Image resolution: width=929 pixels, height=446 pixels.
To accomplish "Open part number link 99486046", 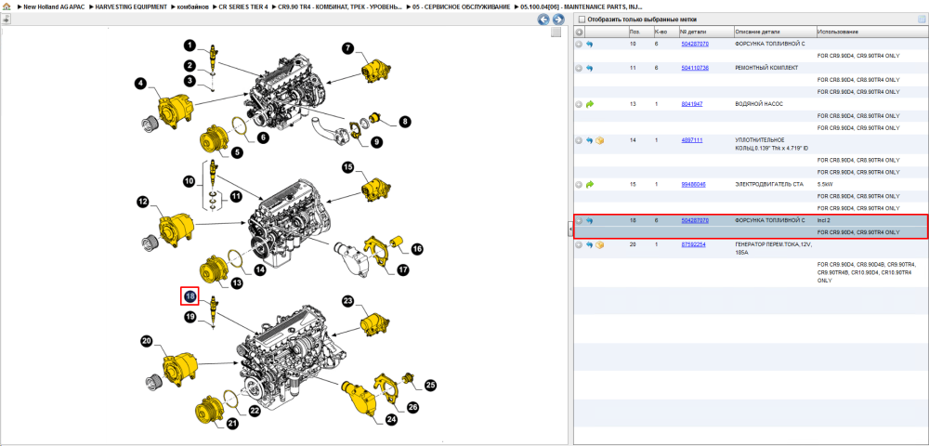I will pos(693,185).
